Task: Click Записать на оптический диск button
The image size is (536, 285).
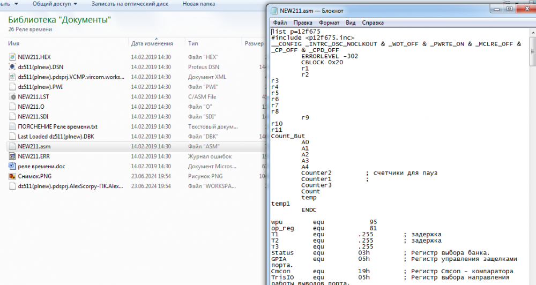Action: (x=130, y=4)
